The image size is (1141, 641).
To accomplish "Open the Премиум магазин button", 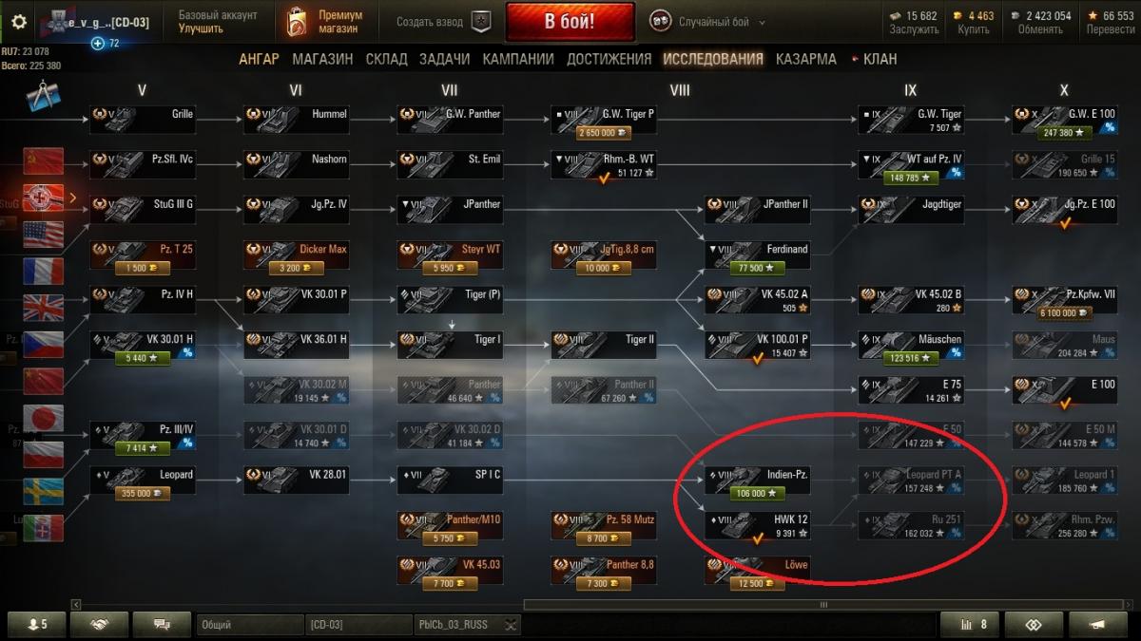I will click(x=327, y=21).
